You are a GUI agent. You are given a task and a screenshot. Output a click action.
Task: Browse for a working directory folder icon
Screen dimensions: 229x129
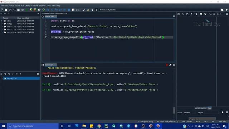(222, 10)
